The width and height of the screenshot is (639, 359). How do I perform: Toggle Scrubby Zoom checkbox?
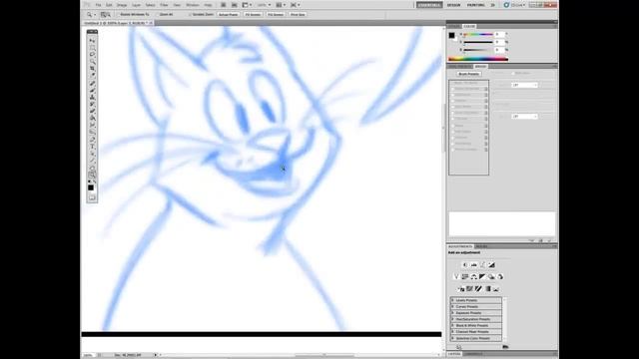pos(190,14)
